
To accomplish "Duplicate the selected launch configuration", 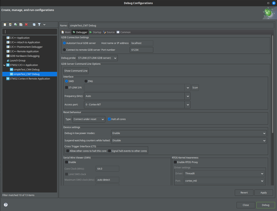I will click(x=21, y=25).
